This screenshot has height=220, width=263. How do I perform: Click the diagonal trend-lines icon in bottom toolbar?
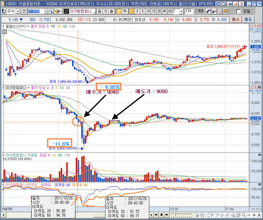(x=228, y=215)
